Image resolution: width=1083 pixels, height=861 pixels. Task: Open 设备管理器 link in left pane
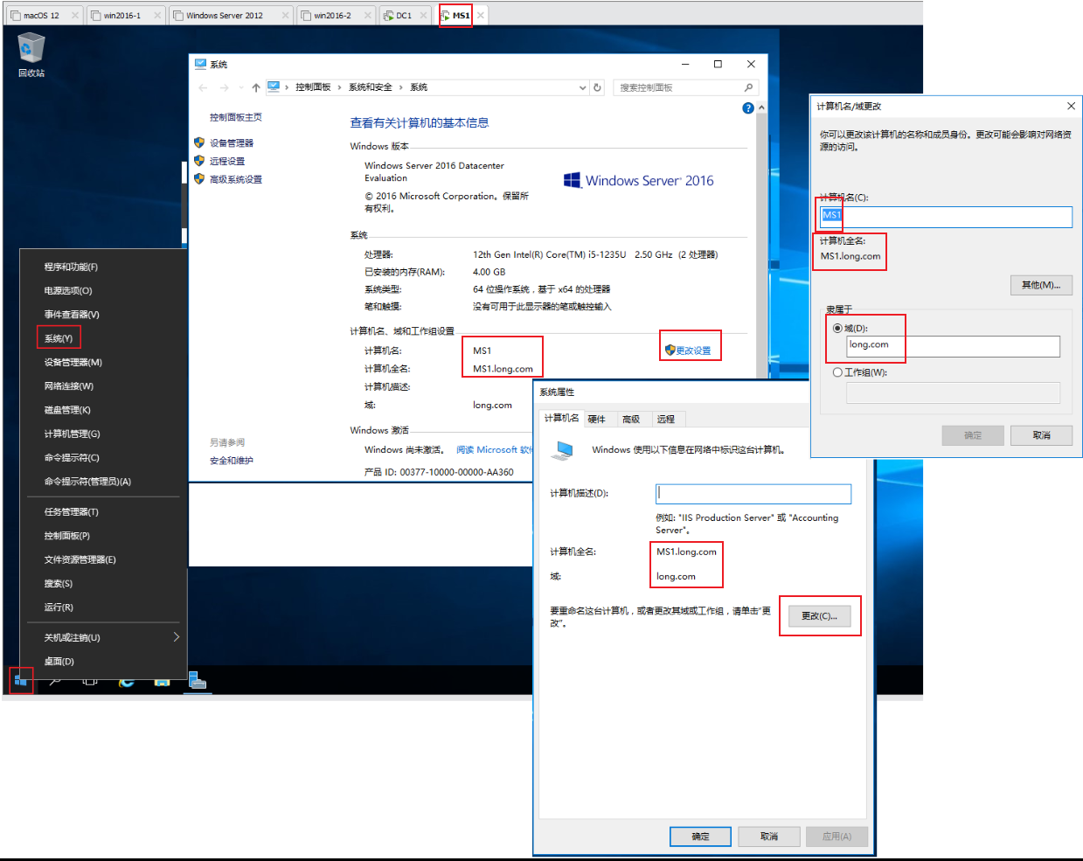(231, 142)
